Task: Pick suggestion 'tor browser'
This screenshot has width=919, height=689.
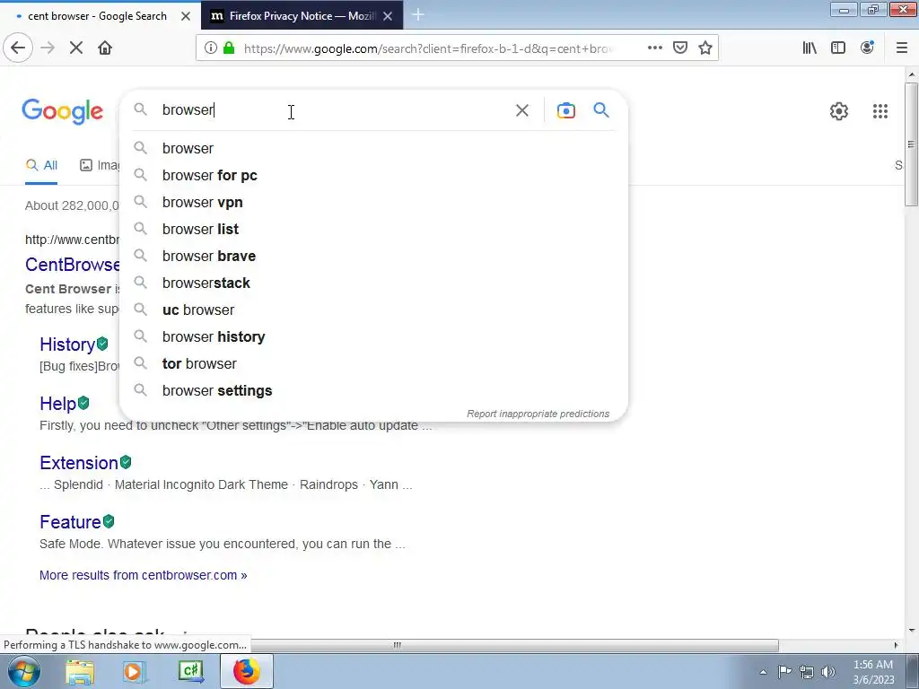Action: [373, 364]
